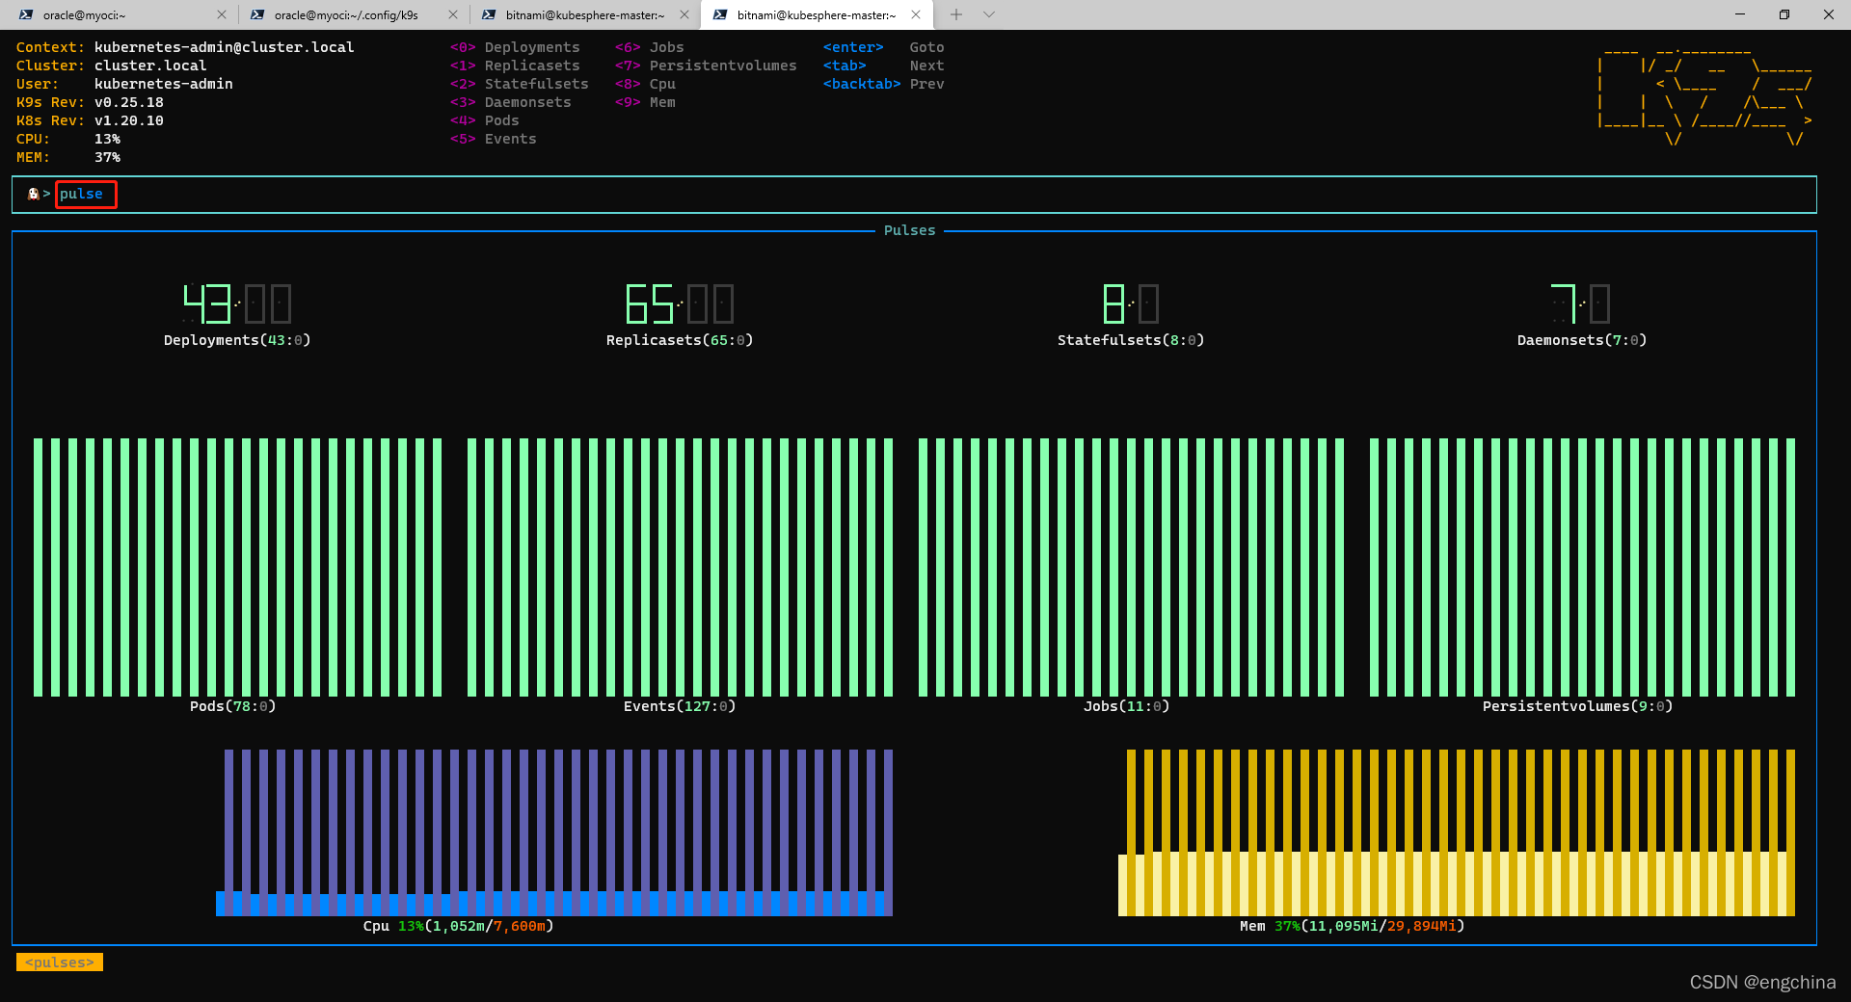
Task: Click the Events green bar chart
Action: pos(680,567)
